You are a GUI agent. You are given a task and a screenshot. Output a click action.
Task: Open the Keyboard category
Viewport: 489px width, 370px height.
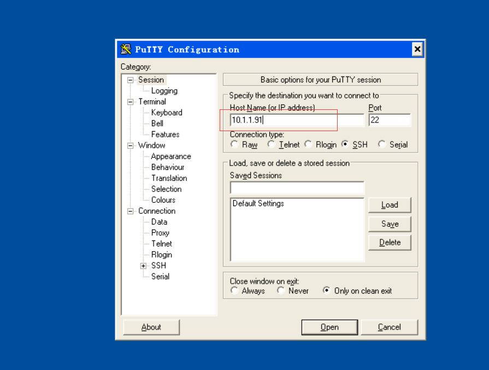[167, 113]
